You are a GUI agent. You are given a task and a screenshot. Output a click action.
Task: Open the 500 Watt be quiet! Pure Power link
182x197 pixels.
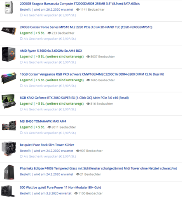[61, 188]
